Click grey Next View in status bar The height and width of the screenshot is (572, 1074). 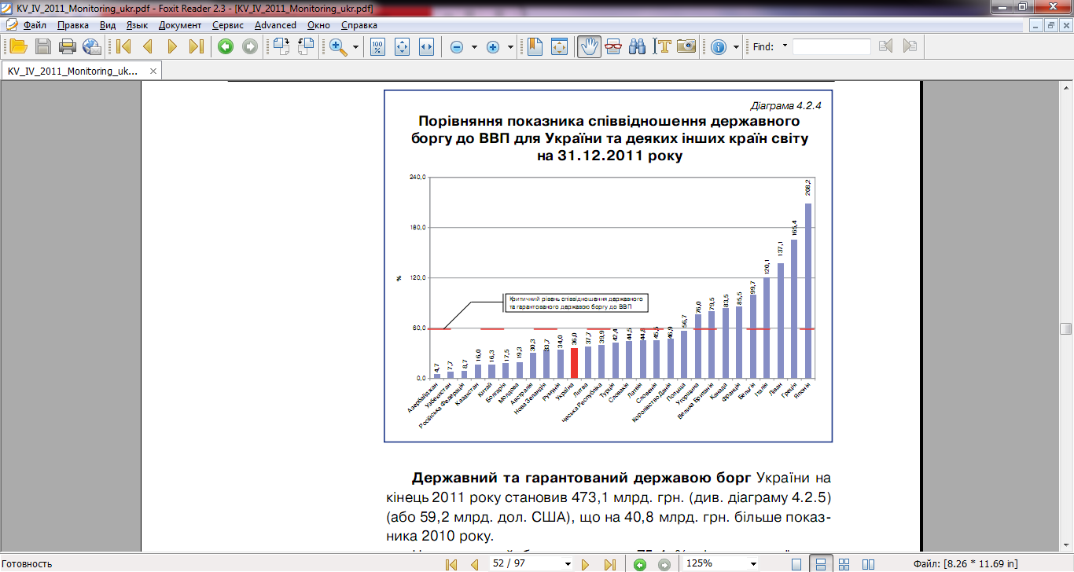point(664,563)
